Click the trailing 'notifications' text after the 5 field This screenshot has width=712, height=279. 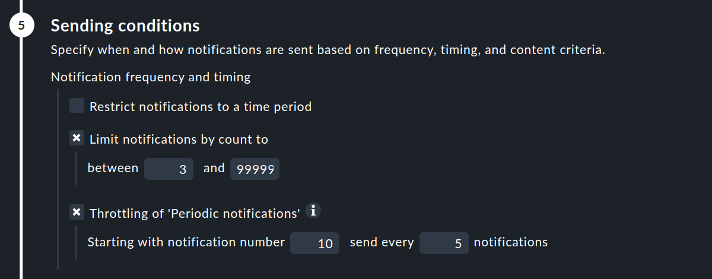tap(510, 242)
